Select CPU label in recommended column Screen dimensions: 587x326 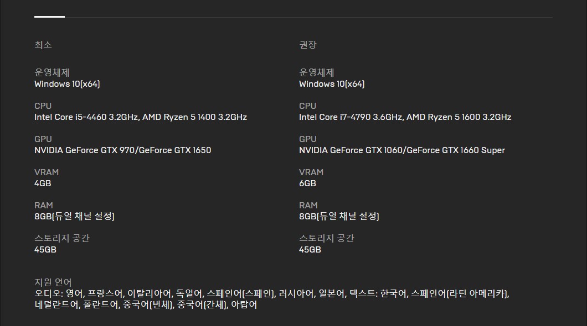pyautogui.click(x=308, y=106)
